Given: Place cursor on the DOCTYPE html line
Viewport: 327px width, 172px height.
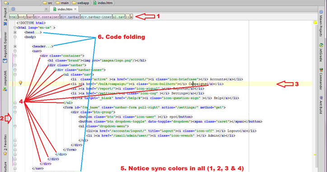Looking at the screenshot, I should pos(31,23).
